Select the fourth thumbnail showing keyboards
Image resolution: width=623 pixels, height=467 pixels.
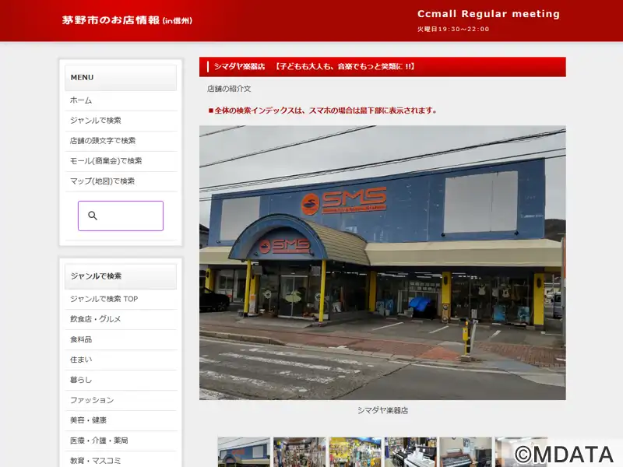410,452
